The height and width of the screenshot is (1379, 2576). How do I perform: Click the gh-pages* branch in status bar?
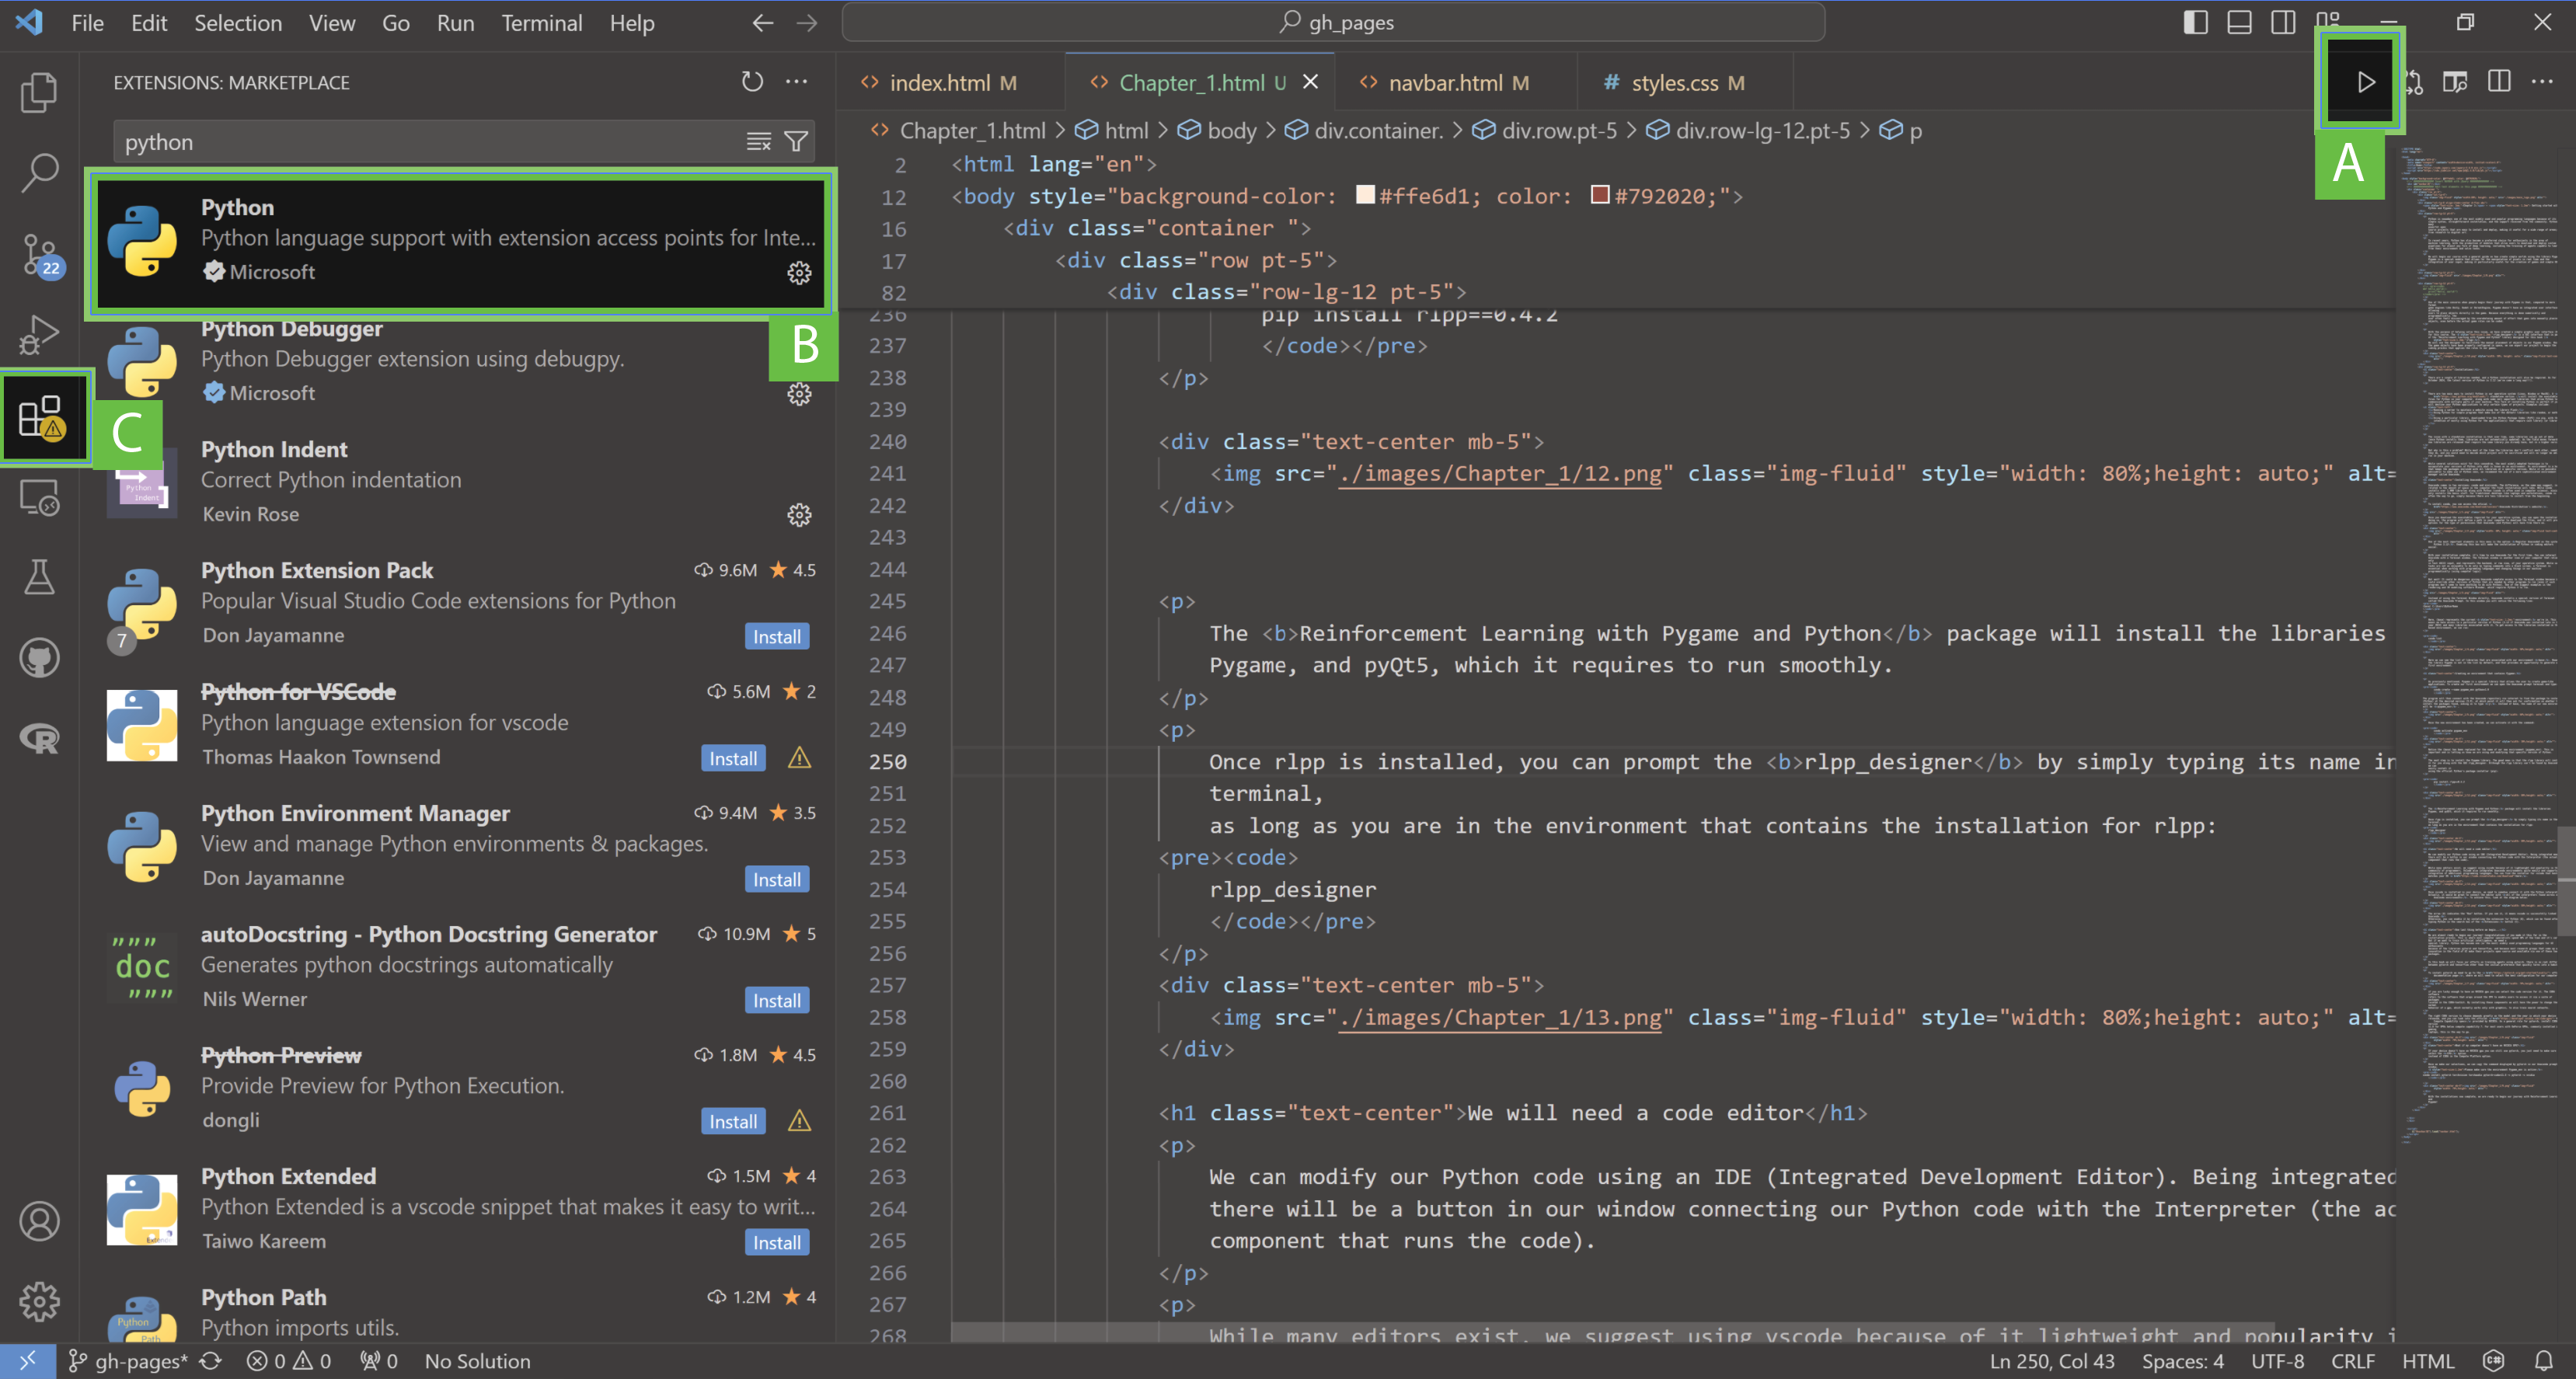(128, 1361)
